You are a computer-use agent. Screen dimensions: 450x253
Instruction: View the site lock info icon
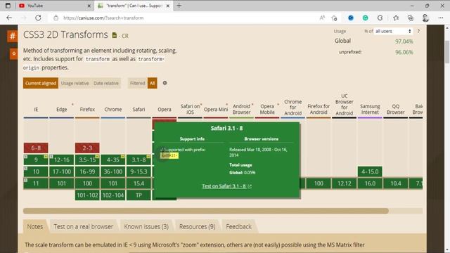tap(56, 18)
